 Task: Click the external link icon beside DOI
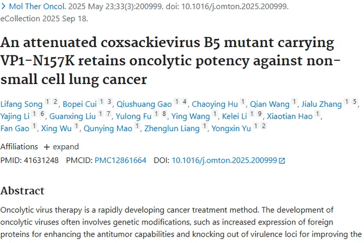tap(282, 160)
